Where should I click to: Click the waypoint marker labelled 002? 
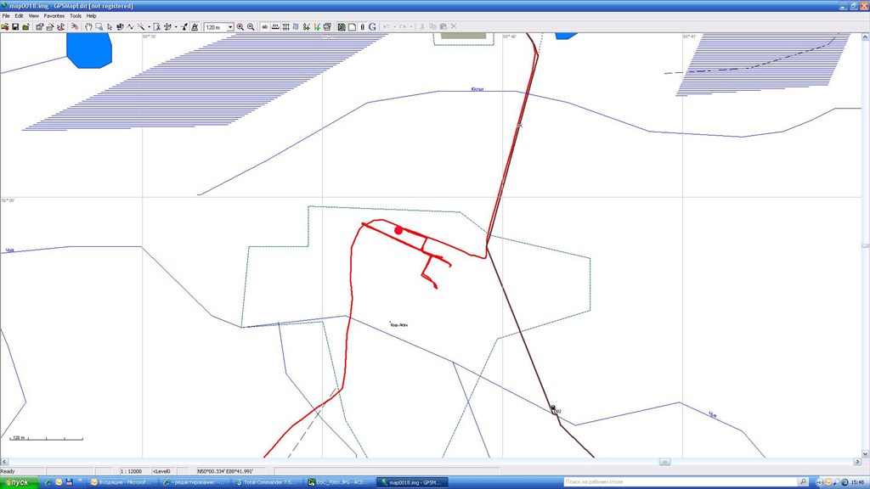554,409
